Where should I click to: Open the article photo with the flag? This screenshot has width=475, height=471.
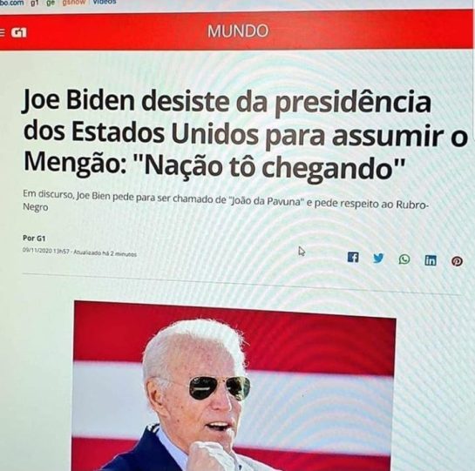234,387
